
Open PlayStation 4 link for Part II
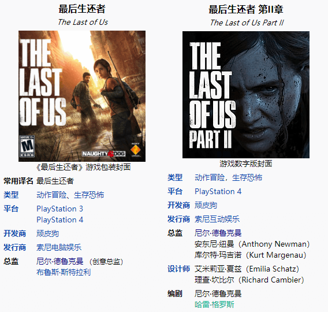point(218,191)
